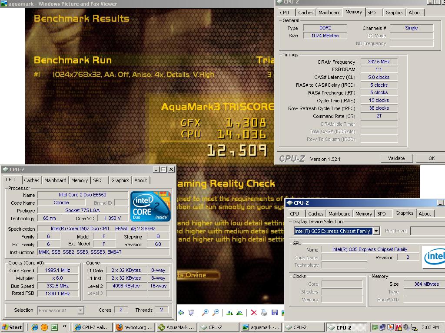
Task: Switch to About tab in Graphics CPU-Z window
Action: [425, 214]
